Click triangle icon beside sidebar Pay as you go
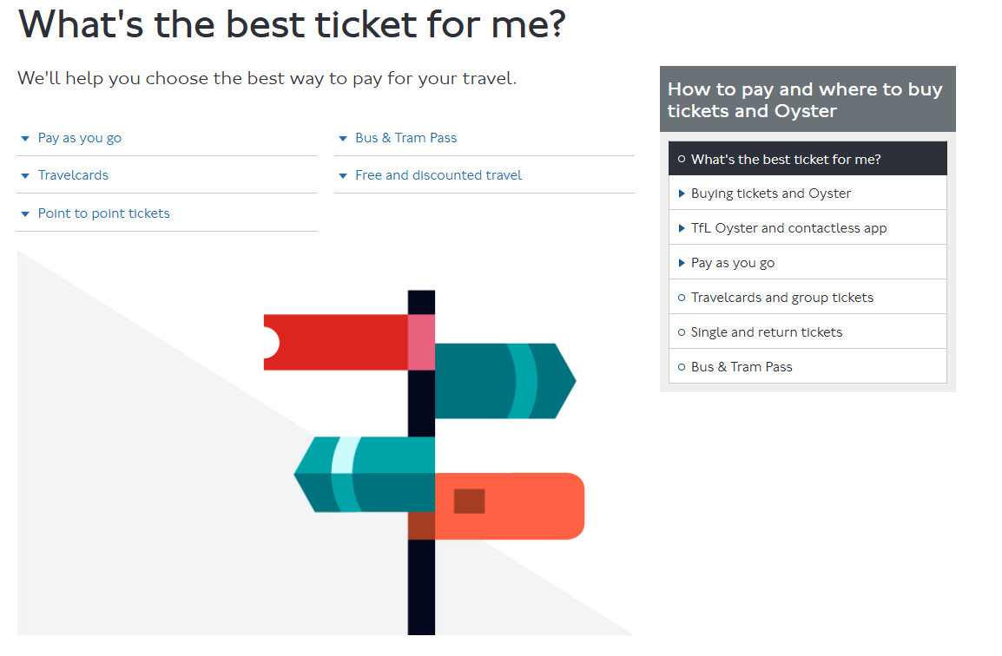Image resolution: width=1002 pixels, height=656 pixels. tap(682, 263)
